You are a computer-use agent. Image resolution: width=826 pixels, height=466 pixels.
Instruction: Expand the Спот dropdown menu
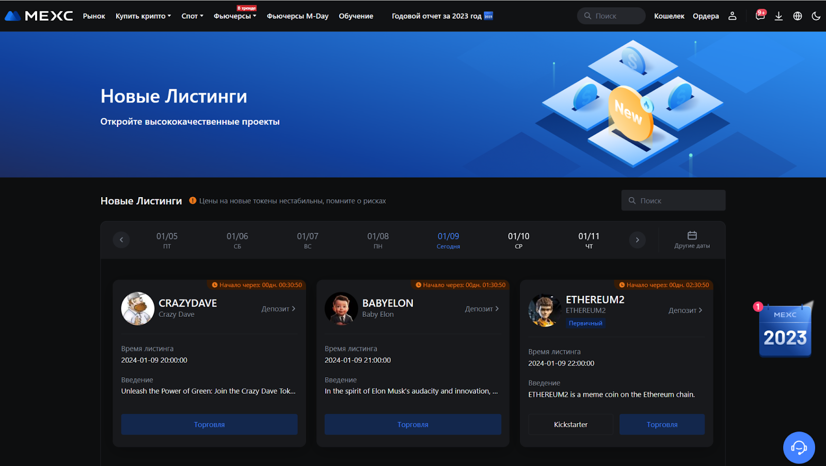pos(192,16)
